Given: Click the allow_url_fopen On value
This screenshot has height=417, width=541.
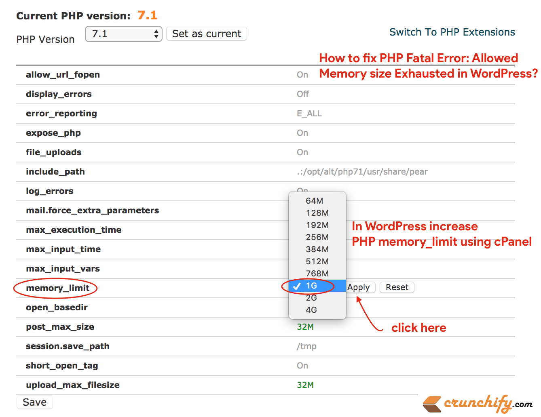Looking at the screenshot, I should (x=302, y=75).
